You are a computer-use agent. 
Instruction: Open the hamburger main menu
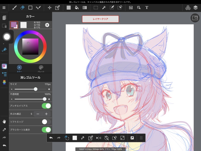point(4,8)
